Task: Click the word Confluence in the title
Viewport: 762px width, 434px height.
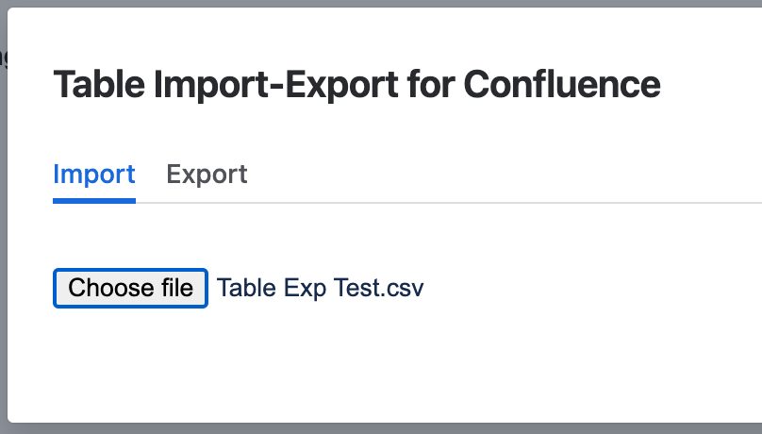Action: pyautogui.click(x=562, y=85)
